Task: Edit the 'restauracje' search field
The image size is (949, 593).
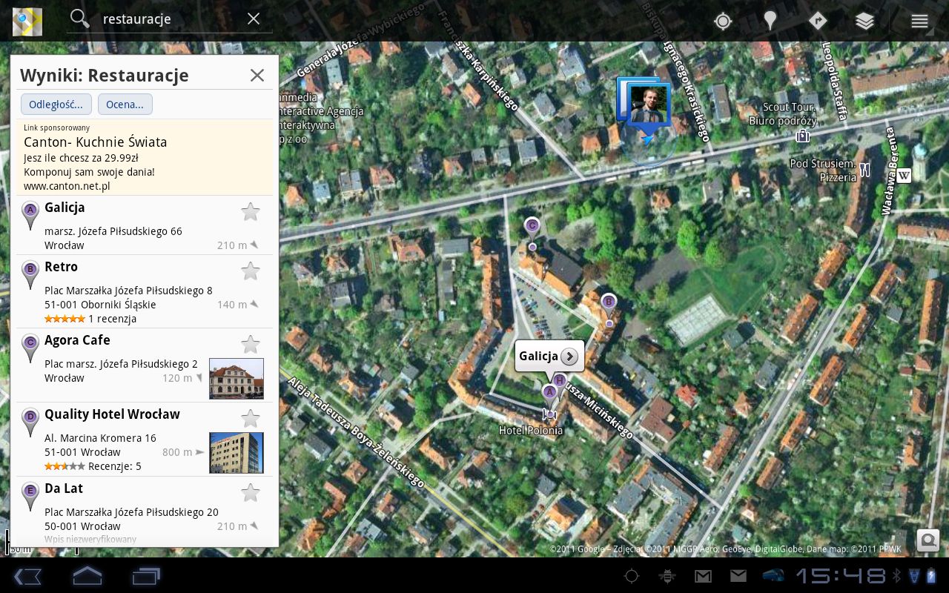Action: click(x=171, y=19)
